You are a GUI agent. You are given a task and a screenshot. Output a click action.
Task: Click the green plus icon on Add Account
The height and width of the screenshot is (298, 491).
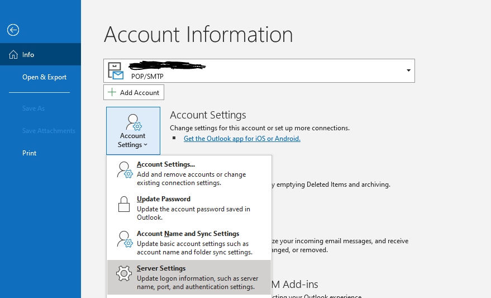(112, 93)
